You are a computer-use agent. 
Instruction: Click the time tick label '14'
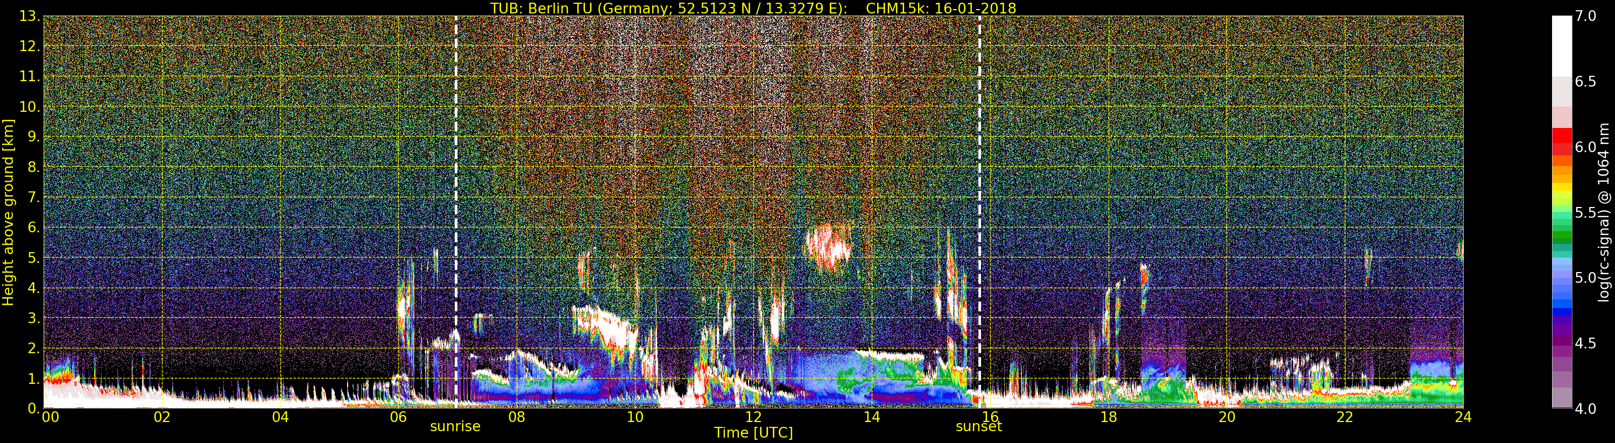871,417
